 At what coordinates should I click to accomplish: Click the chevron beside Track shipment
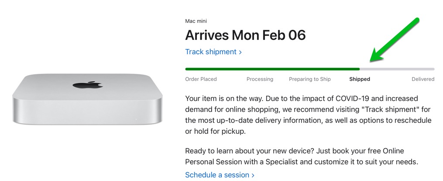[240, 52]
